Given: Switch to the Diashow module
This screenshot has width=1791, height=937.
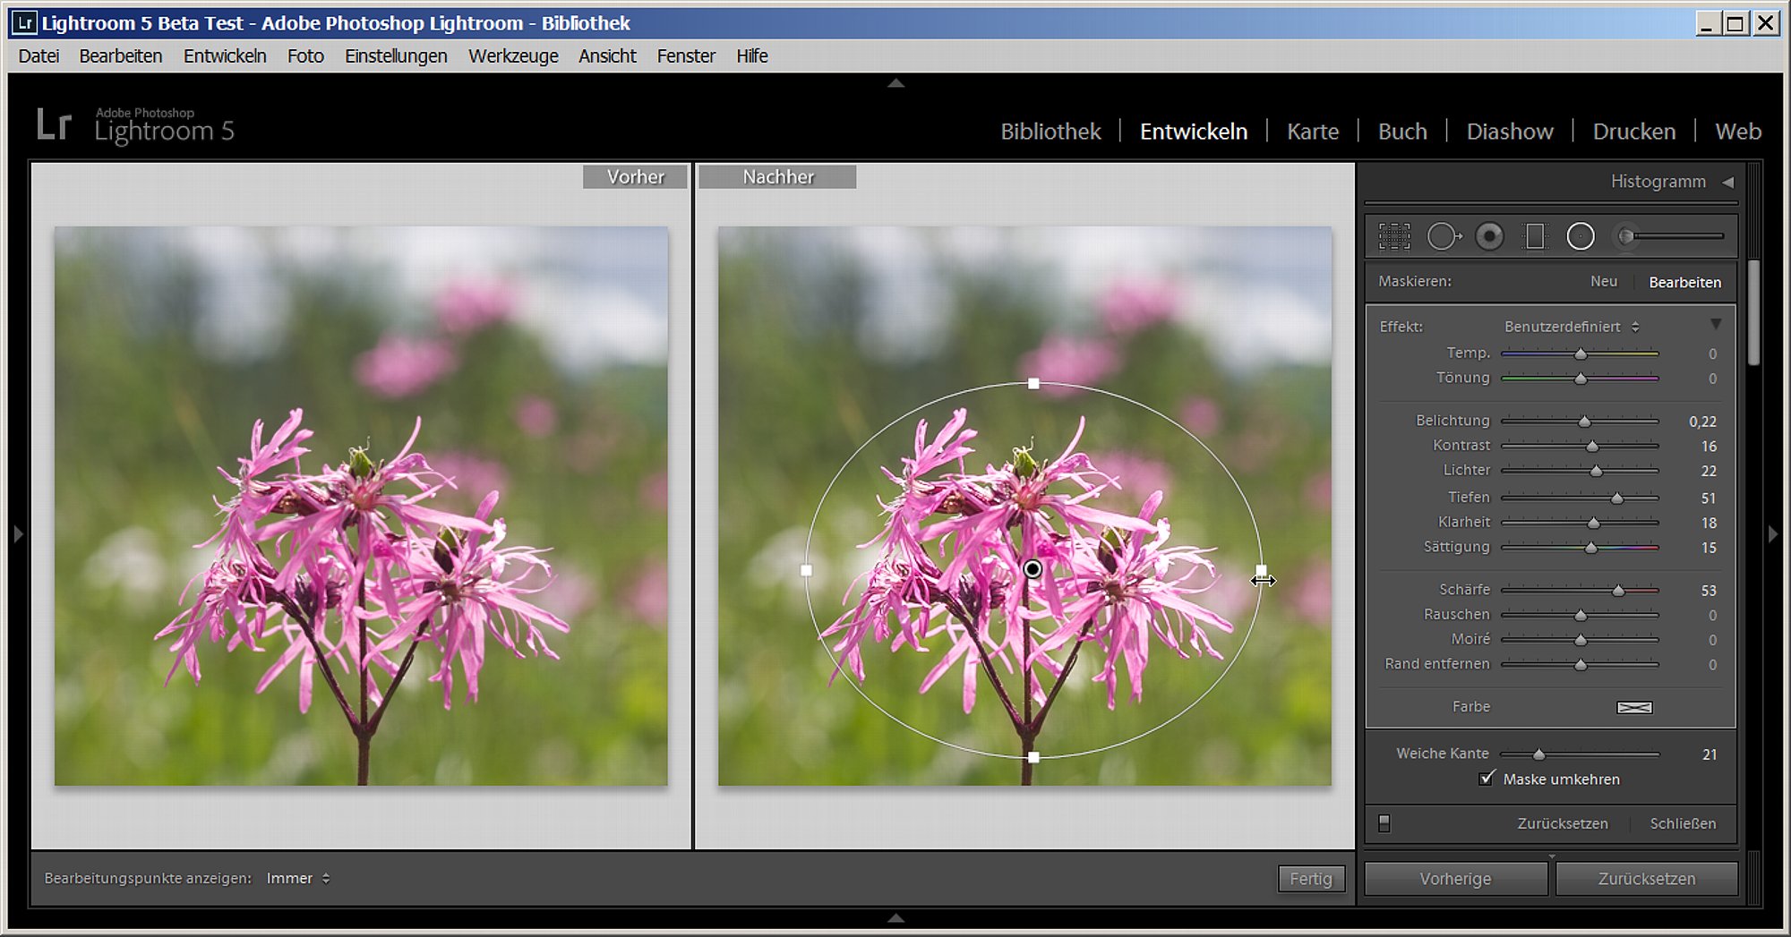Looking at the screenshot, I should (1510, 132).
